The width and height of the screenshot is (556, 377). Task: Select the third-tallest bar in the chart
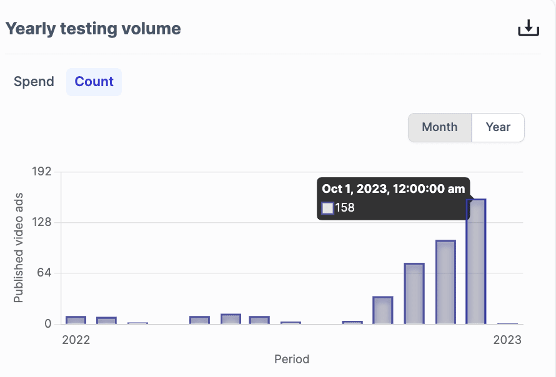pyautogui.click(x=414, y=293)
